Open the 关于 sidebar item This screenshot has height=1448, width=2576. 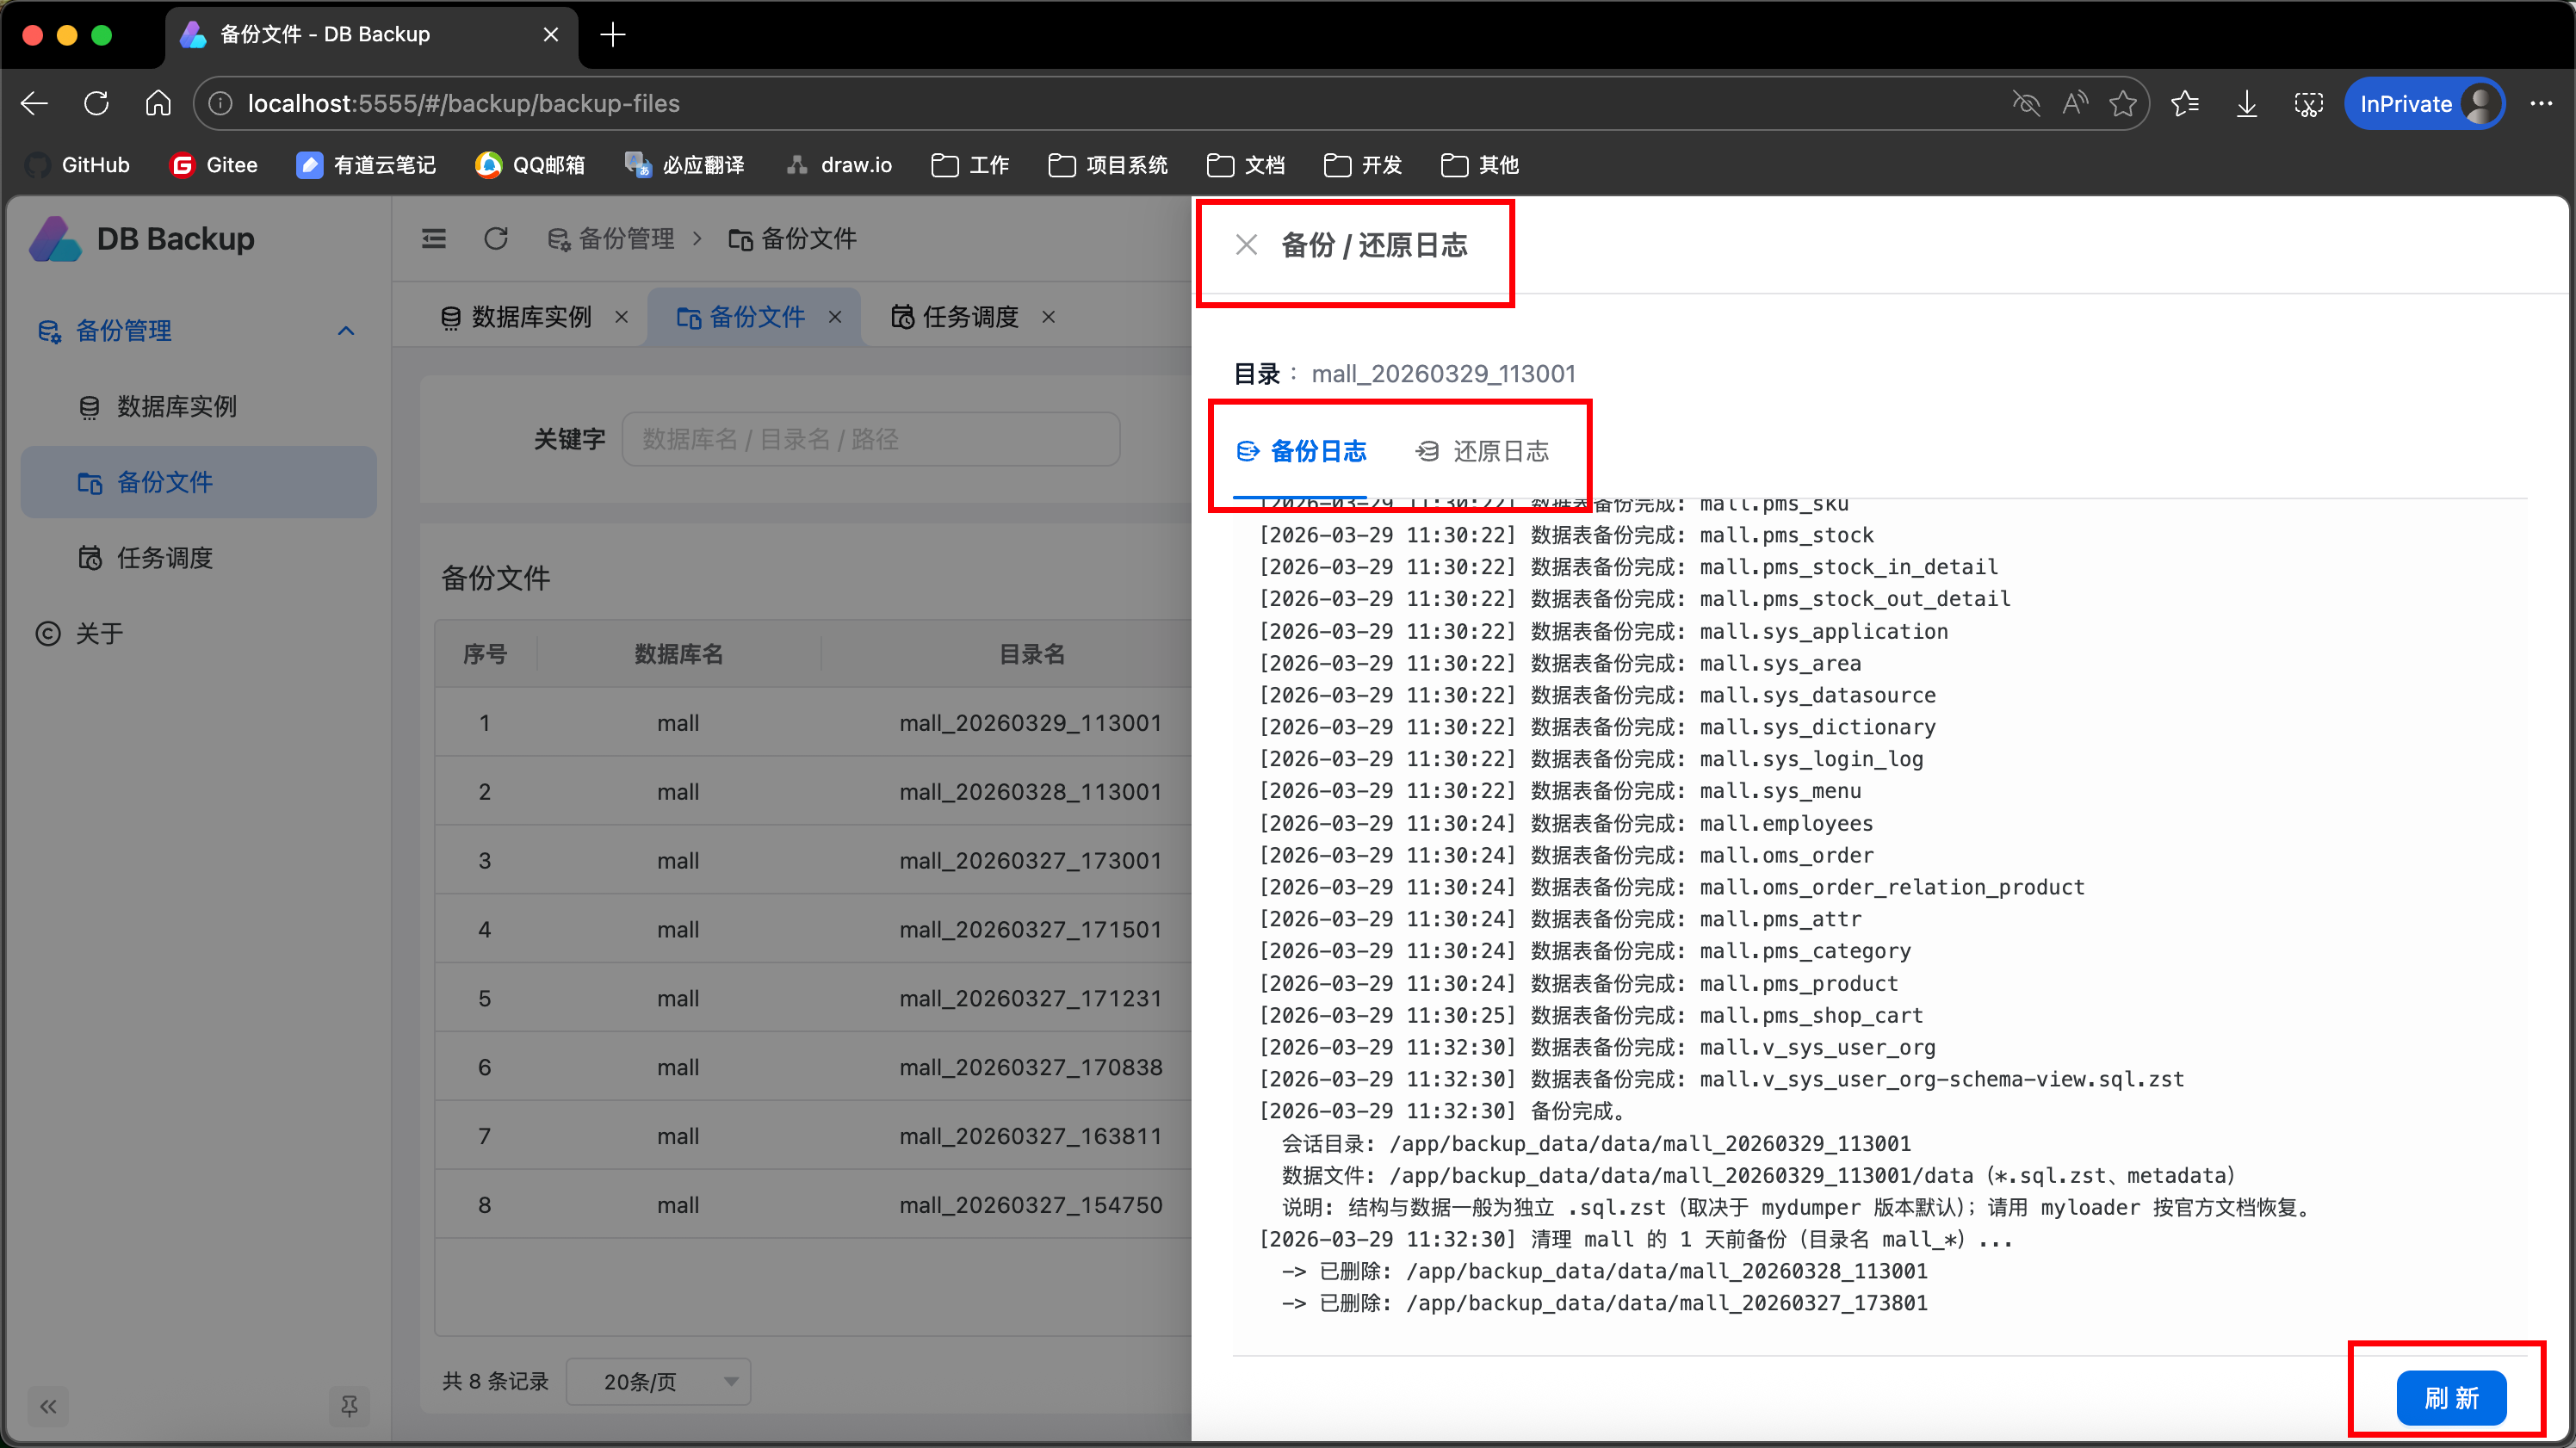99,633
